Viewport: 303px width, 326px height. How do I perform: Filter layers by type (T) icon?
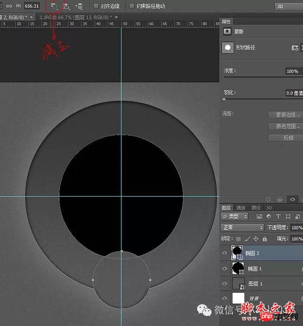tap(278, 217)
